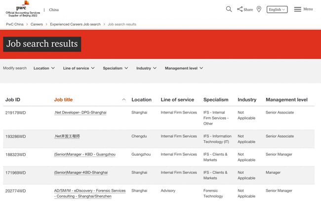Open the English language dropdown
This screenshot has width=321, height=201.
coord(277,9)
